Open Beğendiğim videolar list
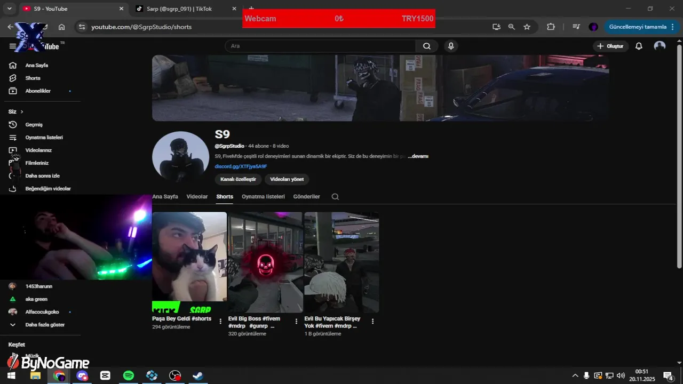Viewport: 683px width, 384px height. click(48, 188)
